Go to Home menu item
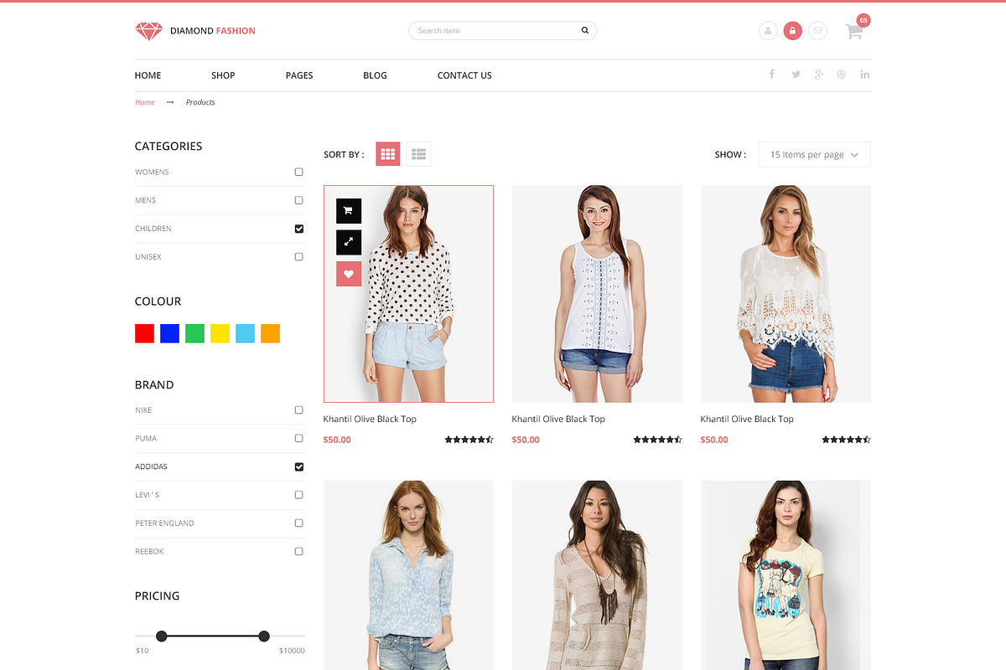Screen dimensions: 1006x670 (x=148, y=75)
